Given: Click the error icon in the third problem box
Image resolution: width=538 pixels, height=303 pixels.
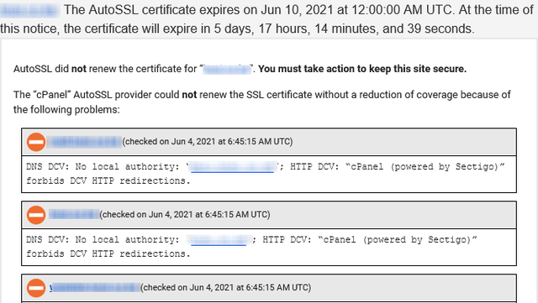Looking at the screenshot, I should 36,288.
